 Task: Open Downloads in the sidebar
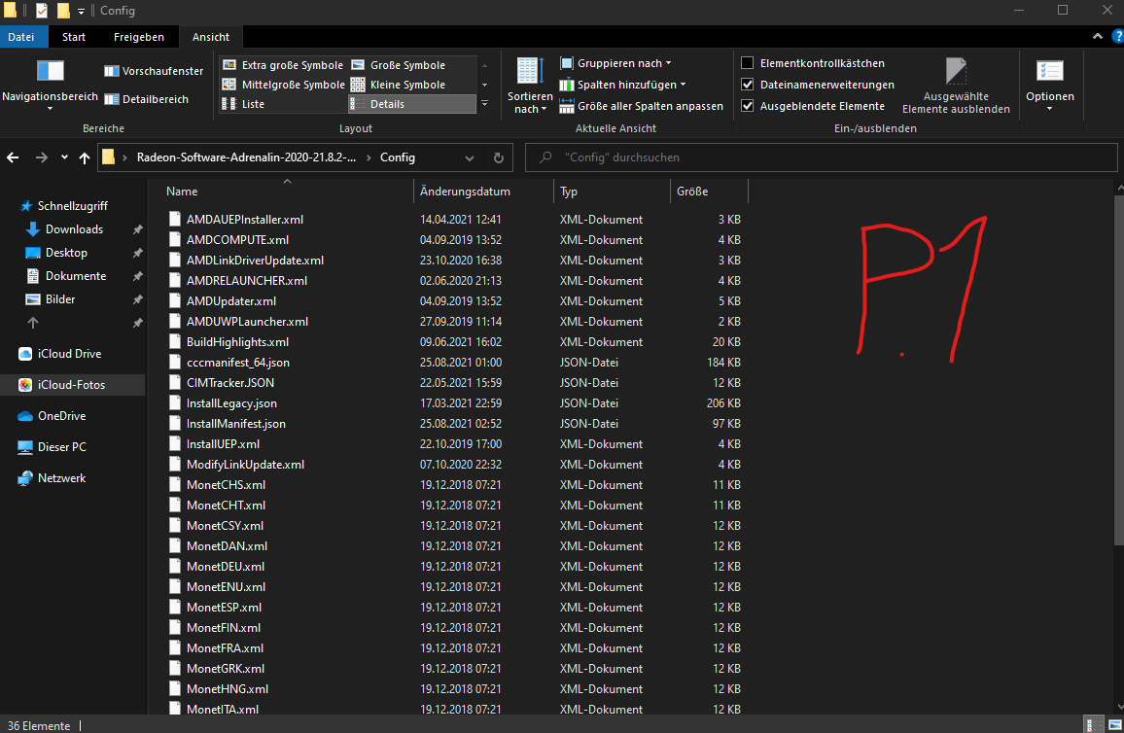pos(74,229)
